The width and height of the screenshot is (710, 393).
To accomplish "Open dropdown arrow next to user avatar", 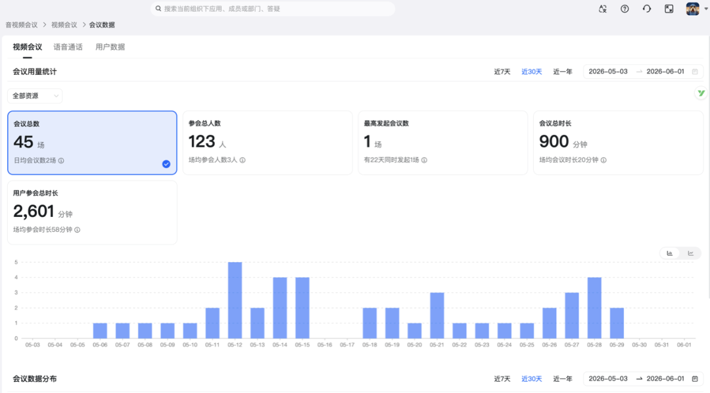I will 705,9.
